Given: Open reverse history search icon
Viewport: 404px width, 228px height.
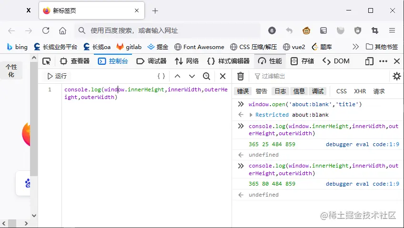Looking at the screenshot, I should click(x=206, y=76).
